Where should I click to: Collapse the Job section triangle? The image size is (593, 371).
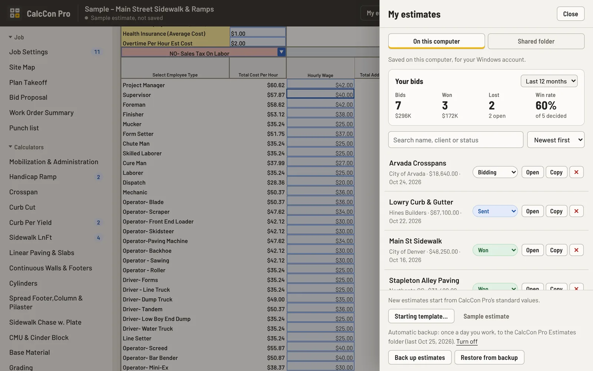click(x=11, y=37)
